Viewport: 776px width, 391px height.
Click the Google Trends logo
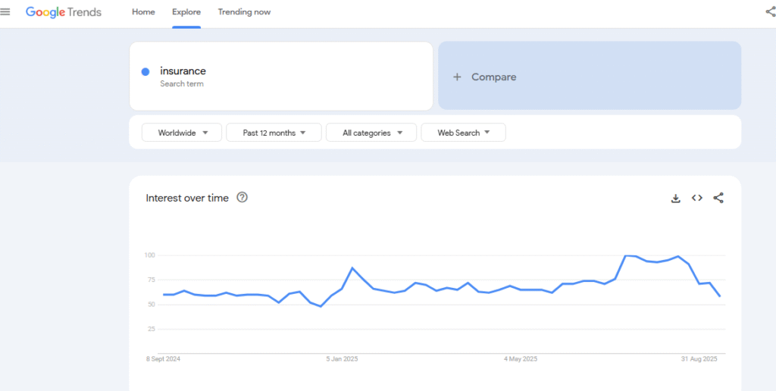point(64,12)
